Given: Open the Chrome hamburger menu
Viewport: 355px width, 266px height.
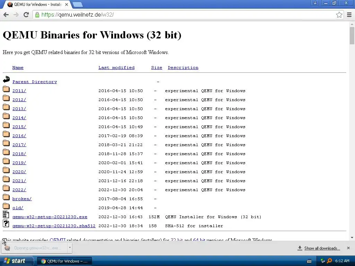Looking at the screenshot, I should tap(349, 15).
